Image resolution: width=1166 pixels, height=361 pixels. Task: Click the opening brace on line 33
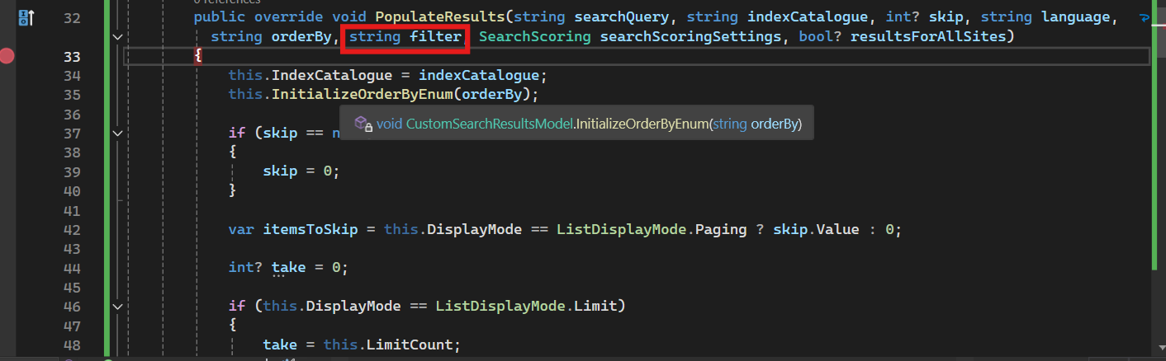point(198,56)
